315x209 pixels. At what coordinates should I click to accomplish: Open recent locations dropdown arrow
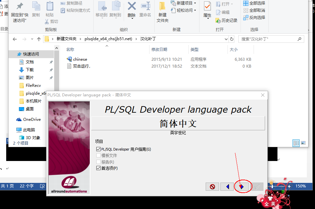32,39
